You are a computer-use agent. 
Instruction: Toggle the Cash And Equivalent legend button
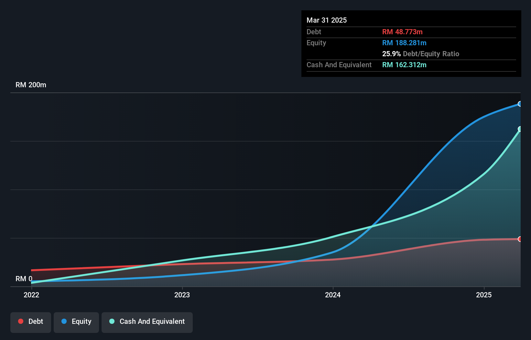point(147,322)
